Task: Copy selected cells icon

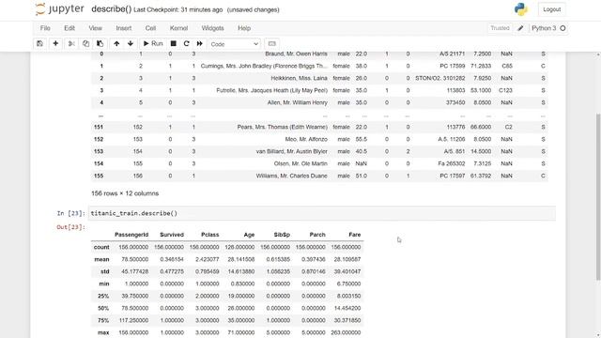Action: click(x=85, y=44)
